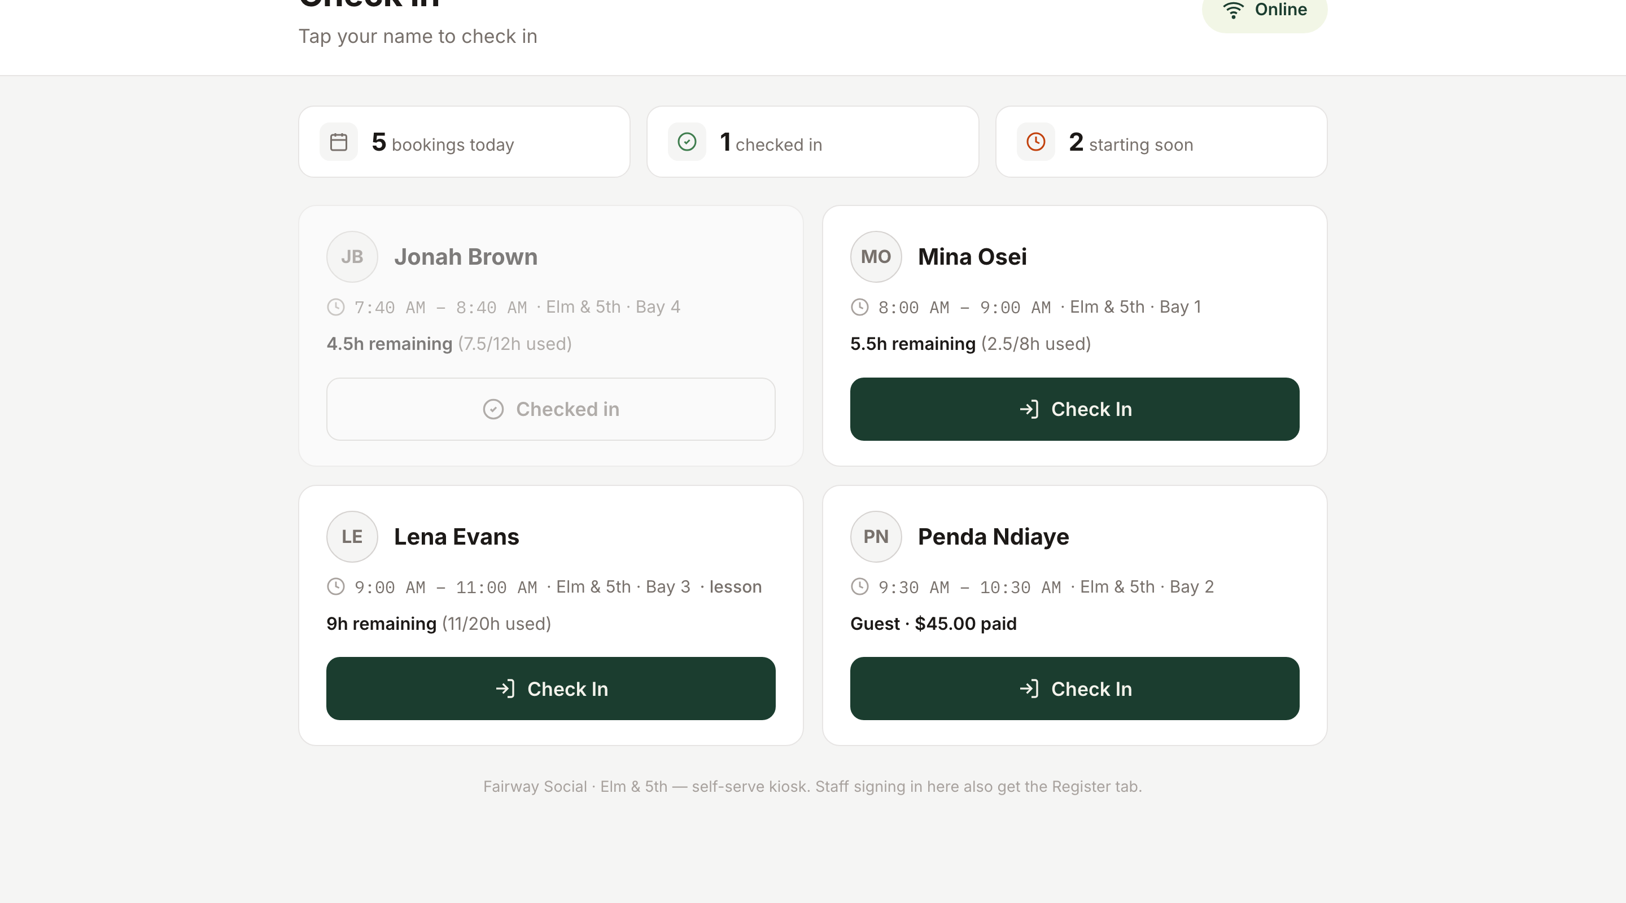Click the Fairway Social kiosk footer note
The image size is (1626, 903).
tap(812, 786)
